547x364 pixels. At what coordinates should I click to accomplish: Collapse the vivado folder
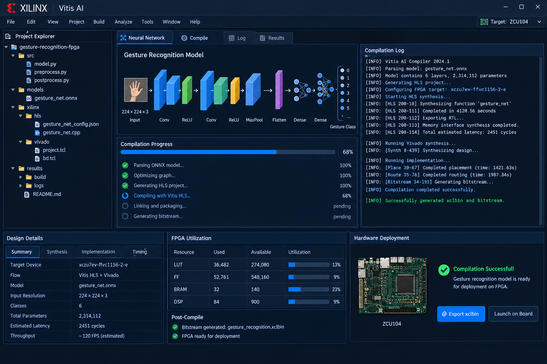[x=21, y=142]
